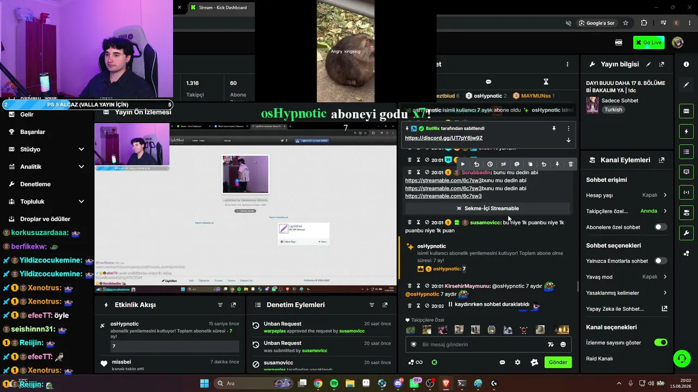Viewport: 698px width, 392px height.
Task: Pop out the Kanal Eylemleri panel
Action: (x=661, y=160)
